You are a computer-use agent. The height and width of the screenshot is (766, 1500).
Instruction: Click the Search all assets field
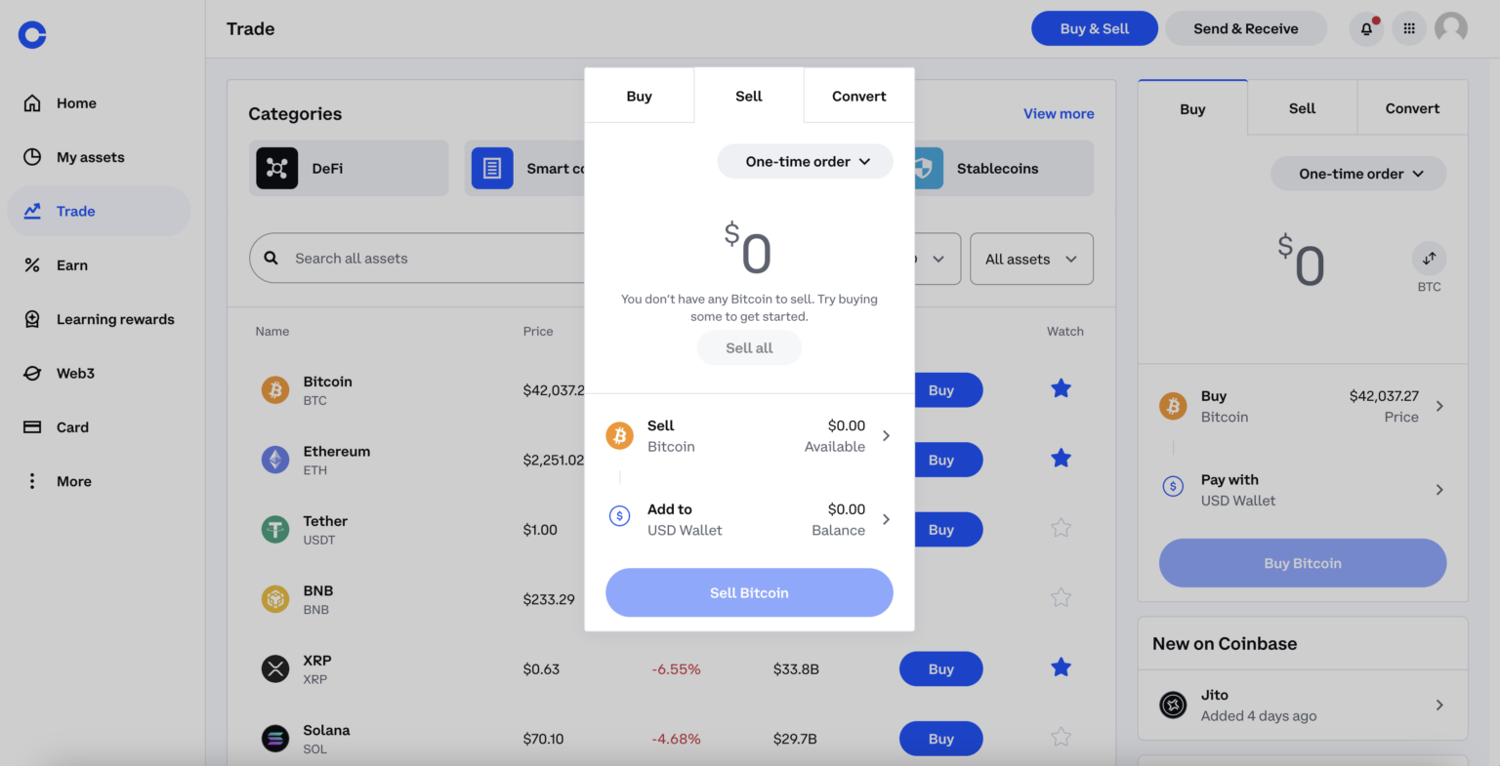tap(417, 259)
